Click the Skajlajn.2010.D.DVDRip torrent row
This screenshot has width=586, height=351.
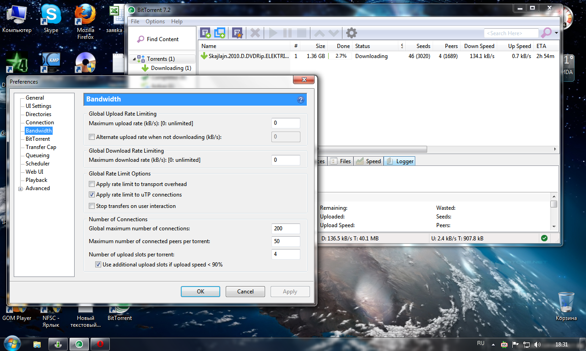click(379, 56)
